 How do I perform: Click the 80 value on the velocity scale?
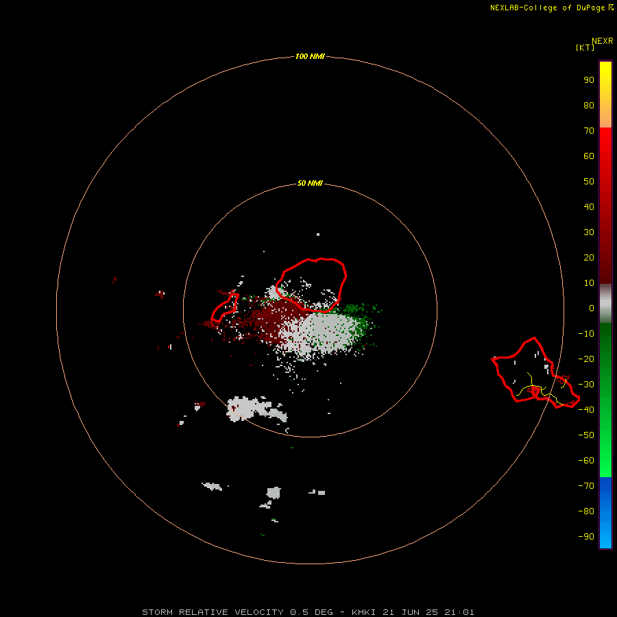(589, 106)
